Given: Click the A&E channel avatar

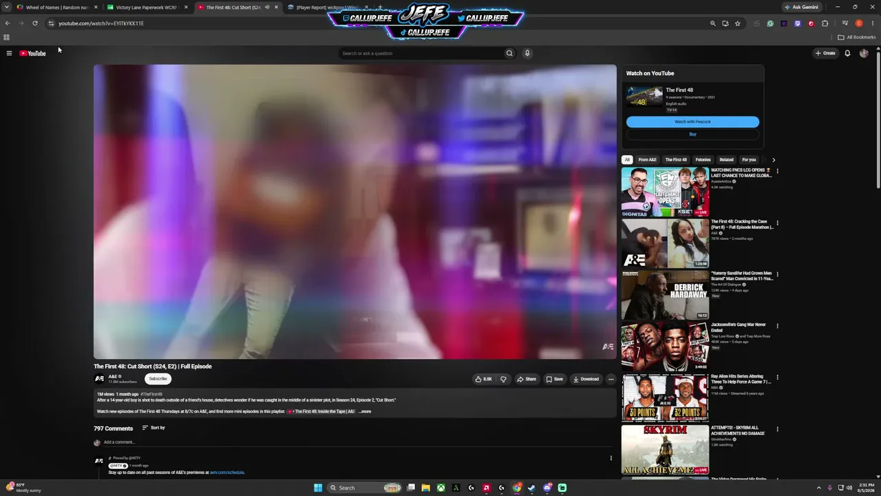Looking at the screenshot, I should pyautogui.click(x=99, y=378).
